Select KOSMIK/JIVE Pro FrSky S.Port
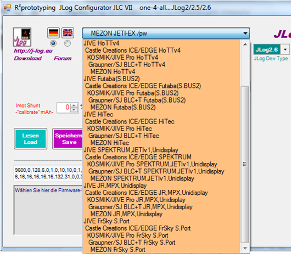Image resolution: width=292 pixels, height=258 pixels. point(161,235)
